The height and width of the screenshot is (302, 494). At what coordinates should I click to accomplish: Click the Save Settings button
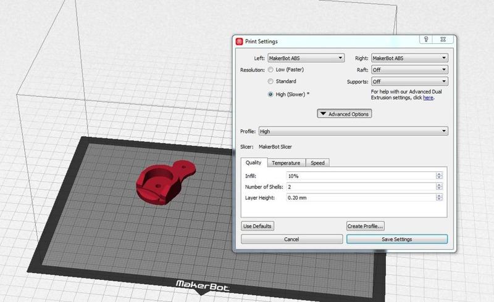tap(397, 239)
